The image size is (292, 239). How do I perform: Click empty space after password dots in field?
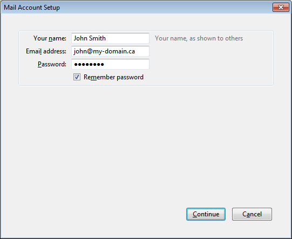[x=127, y=64]
